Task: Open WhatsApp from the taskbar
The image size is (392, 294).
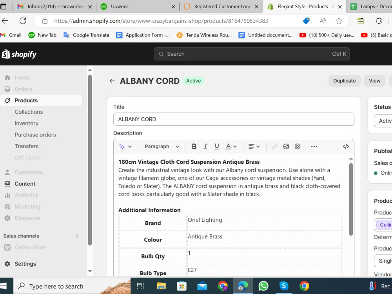Action: [x=263, y=286]
